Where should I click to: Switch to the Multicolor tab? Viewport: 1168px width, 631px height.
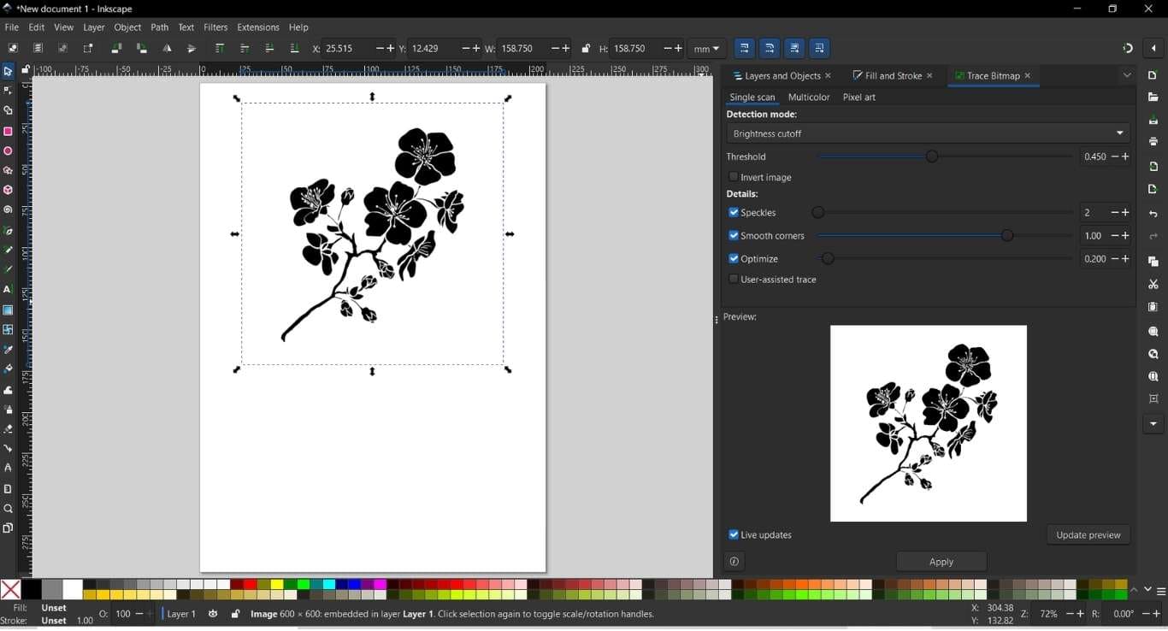809,97
